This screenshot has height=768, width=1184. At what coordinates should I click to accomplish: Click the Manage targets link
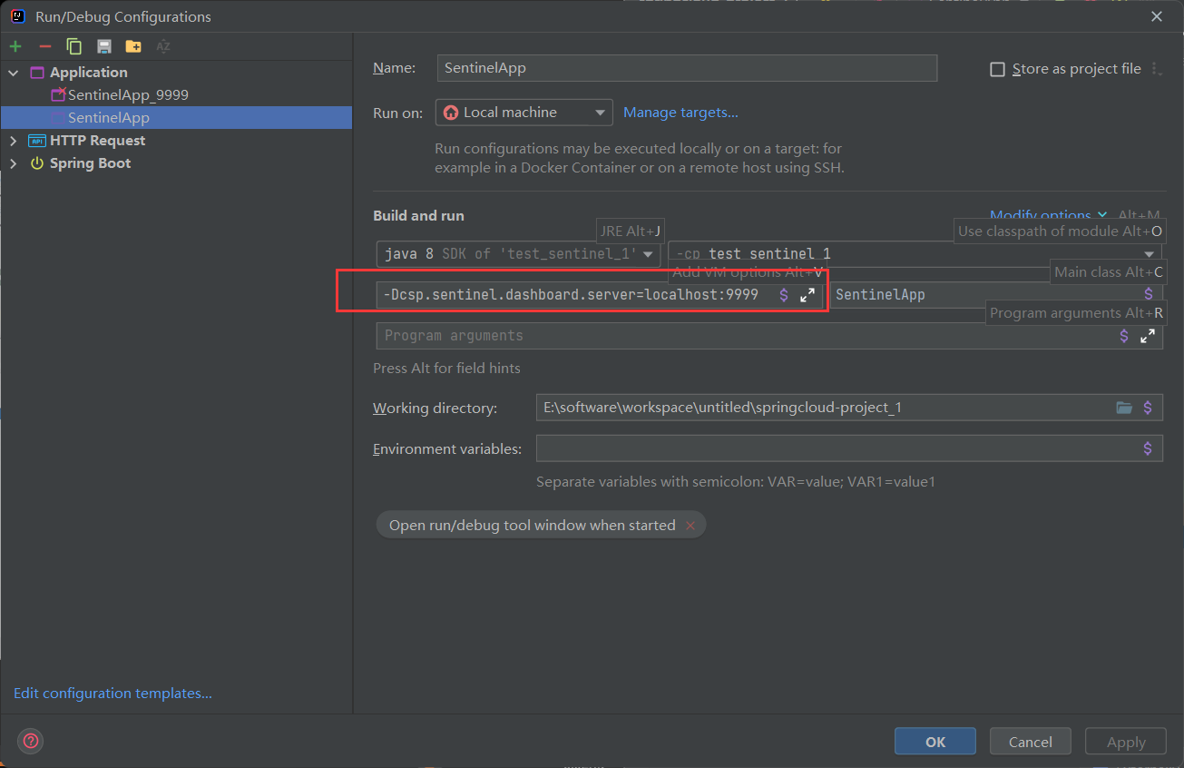[680, 113]
